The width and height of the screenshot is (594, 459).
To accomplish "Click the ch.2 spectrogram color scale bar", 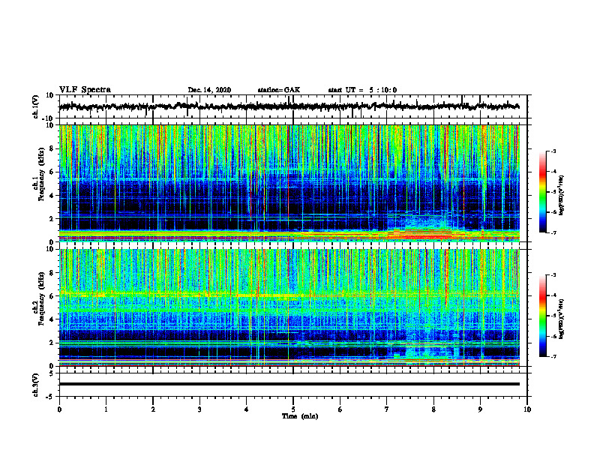I will pos(543,316).
